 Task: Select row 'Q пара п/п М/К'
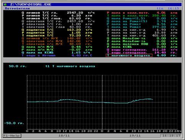[x=57, y=47]
